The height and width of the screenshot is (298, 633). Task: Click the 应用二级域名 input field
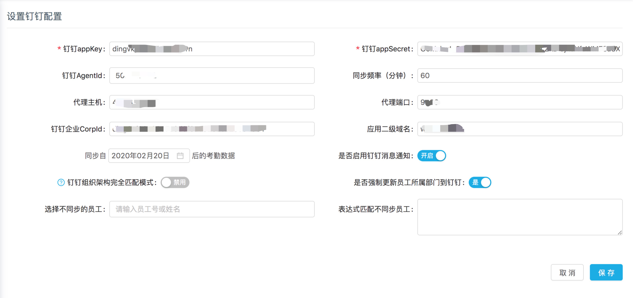(x=520, y=129)
